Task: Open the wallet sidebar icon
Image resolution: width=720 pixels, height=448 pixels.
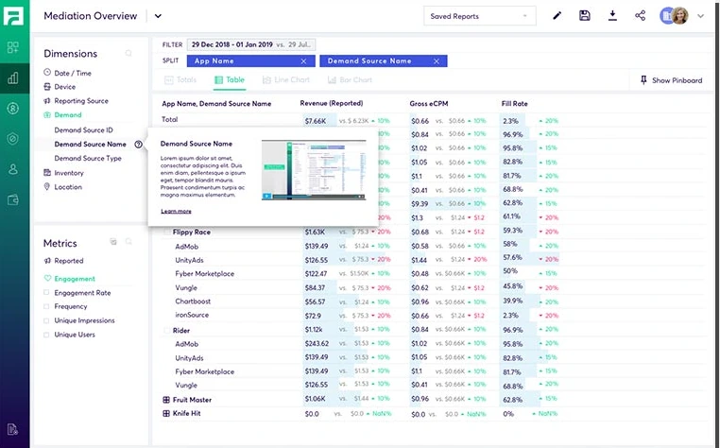Action: [x=13, y=199]
